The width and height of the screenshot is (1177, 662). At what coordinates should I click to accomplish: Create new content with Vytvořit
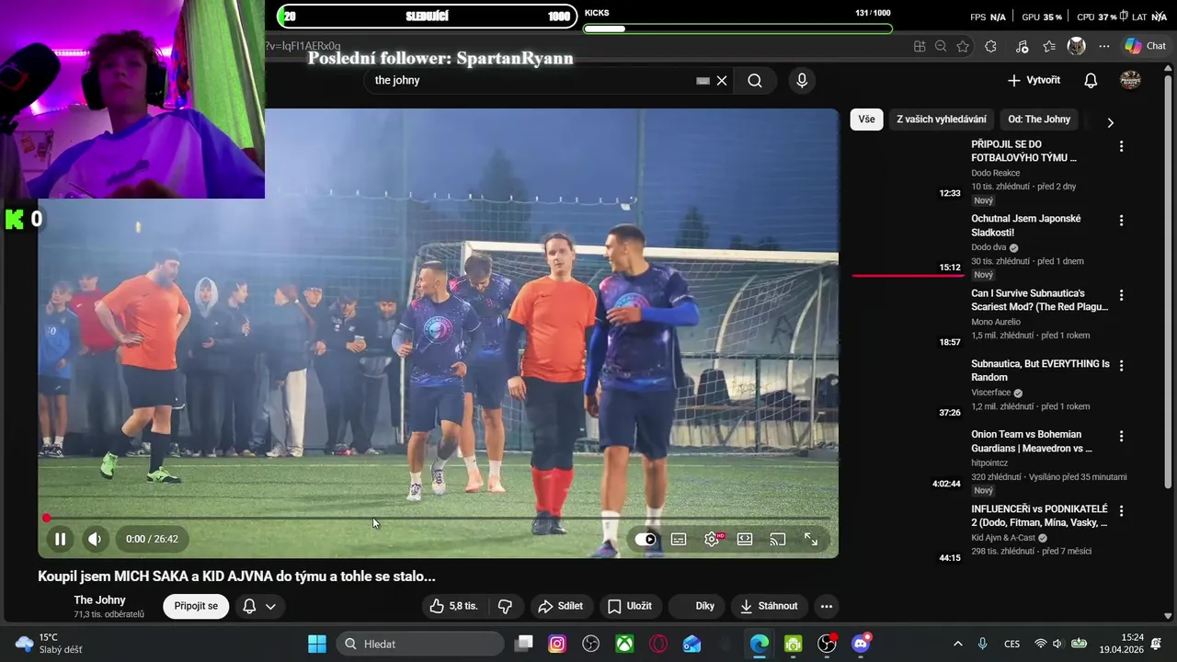point(1034,81)
